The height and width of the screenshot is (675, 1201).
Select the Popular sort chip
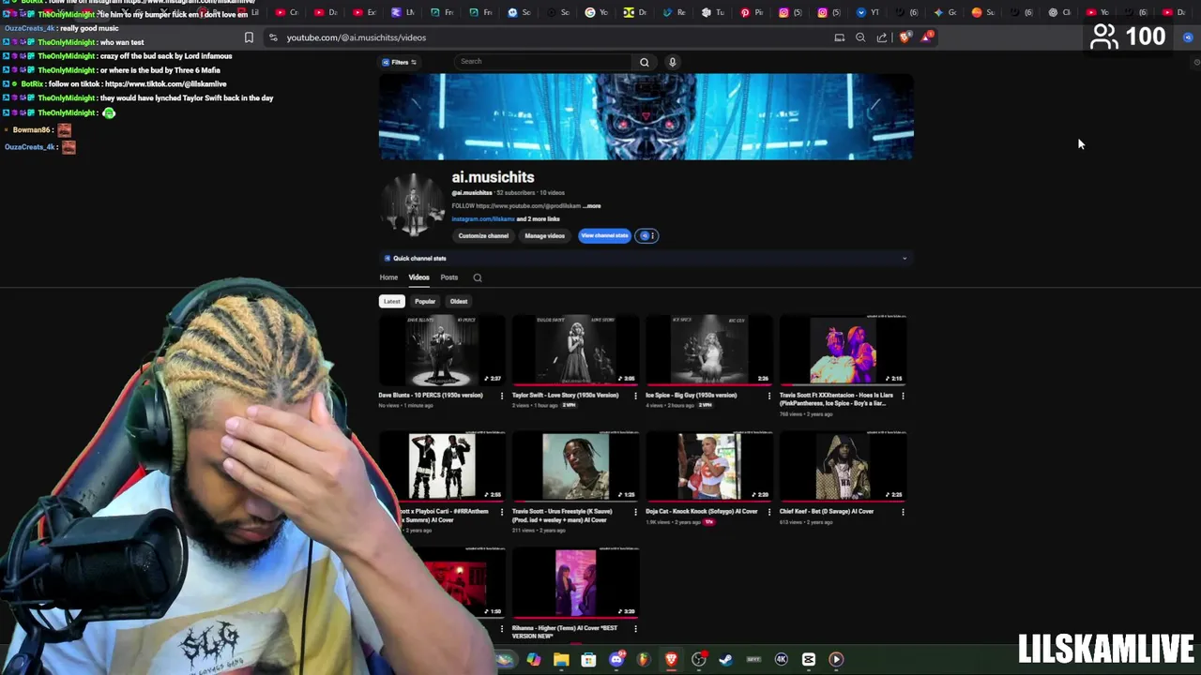pyautogui.click(x=425, y=301)
